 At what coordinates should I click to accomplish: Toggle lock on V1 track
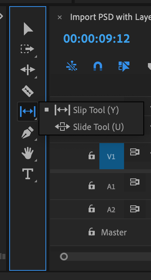[92, 155]
